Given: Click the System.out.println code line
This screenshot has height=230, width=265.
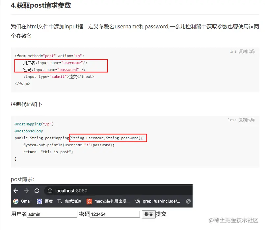Looking at the screenshot, I should click(69, 145).
